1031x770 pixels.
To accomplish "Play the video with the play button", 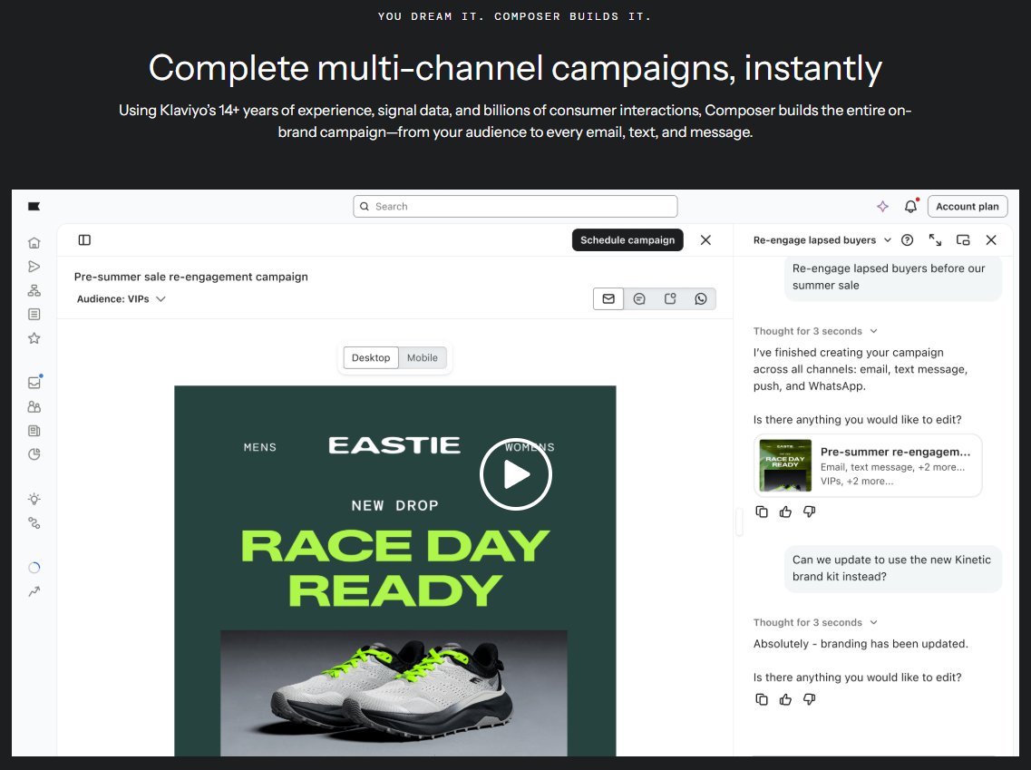I will [x=515, y=474].
